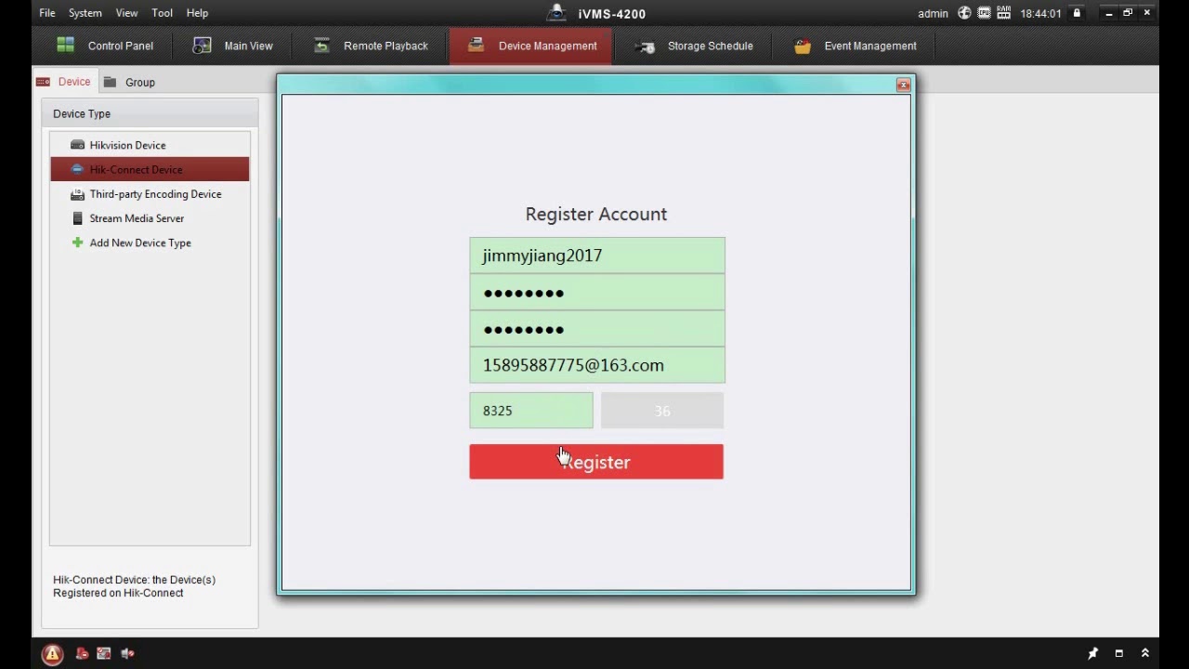Click the Device Type panel header
The height and width of the screenshot is (669, 1189).
click(150, 113)
